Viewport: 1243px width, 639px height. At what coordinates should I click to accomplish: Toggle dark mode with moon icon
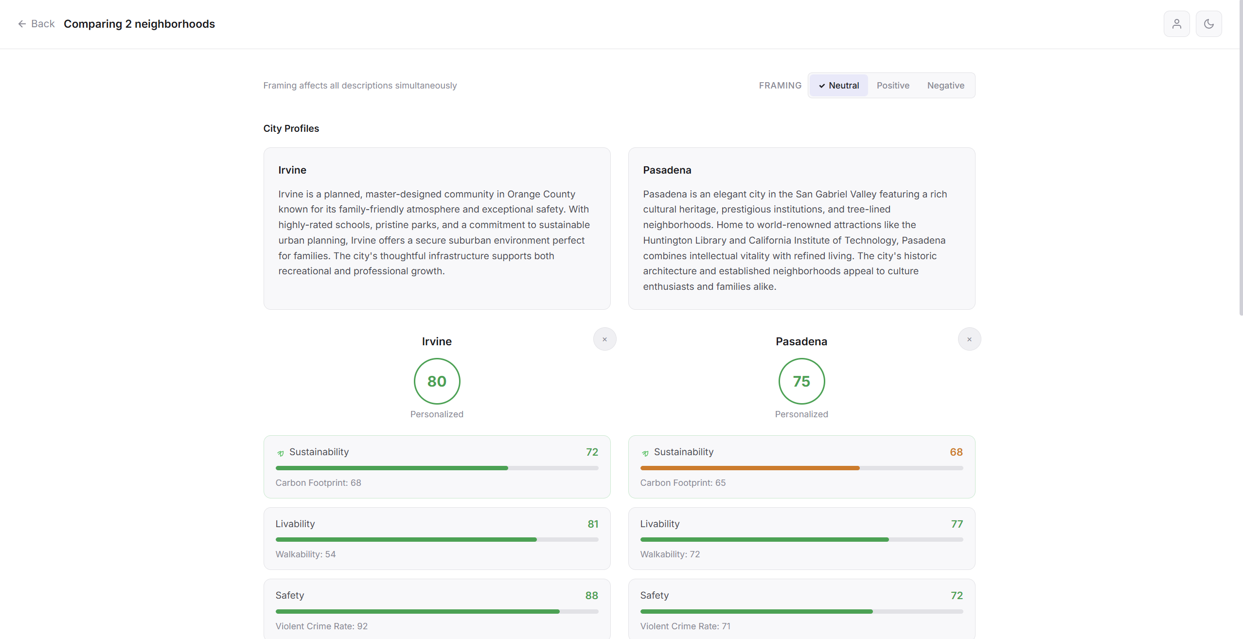(x=1208, y=24)
